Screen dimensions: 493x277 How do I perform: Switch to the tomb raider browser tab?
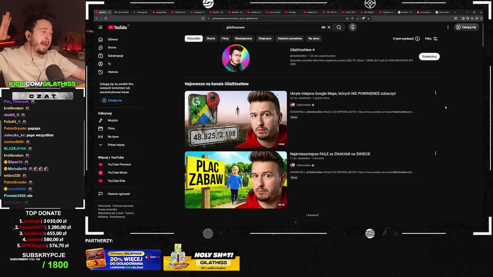click(444, 12)
